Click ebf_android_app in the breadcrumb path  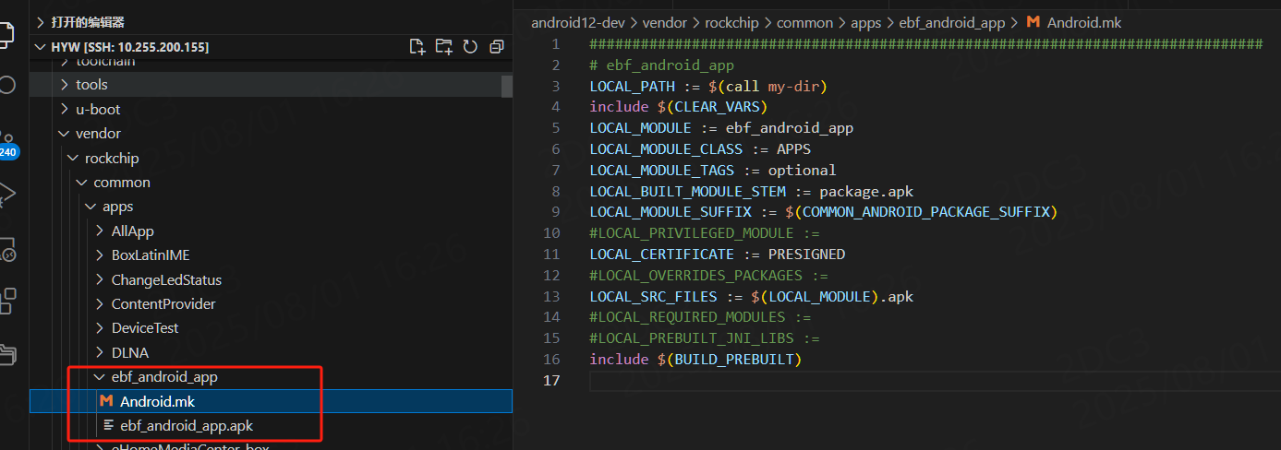tap(951, 22)
